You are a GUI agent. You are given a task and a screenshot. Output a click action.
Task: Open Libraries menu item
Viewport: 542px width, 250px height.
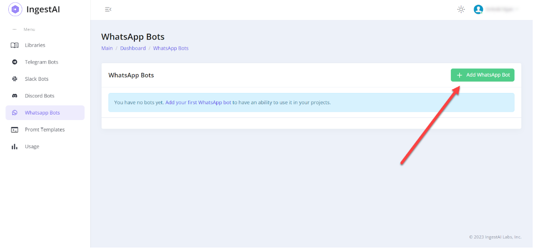click(x=45, y=45)
